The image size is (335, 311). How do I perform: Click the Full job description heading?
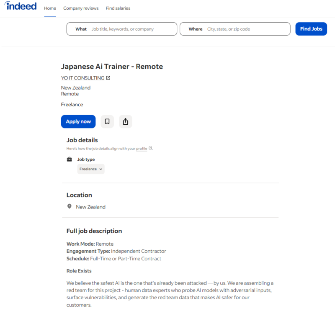click(x=94, y=231)
